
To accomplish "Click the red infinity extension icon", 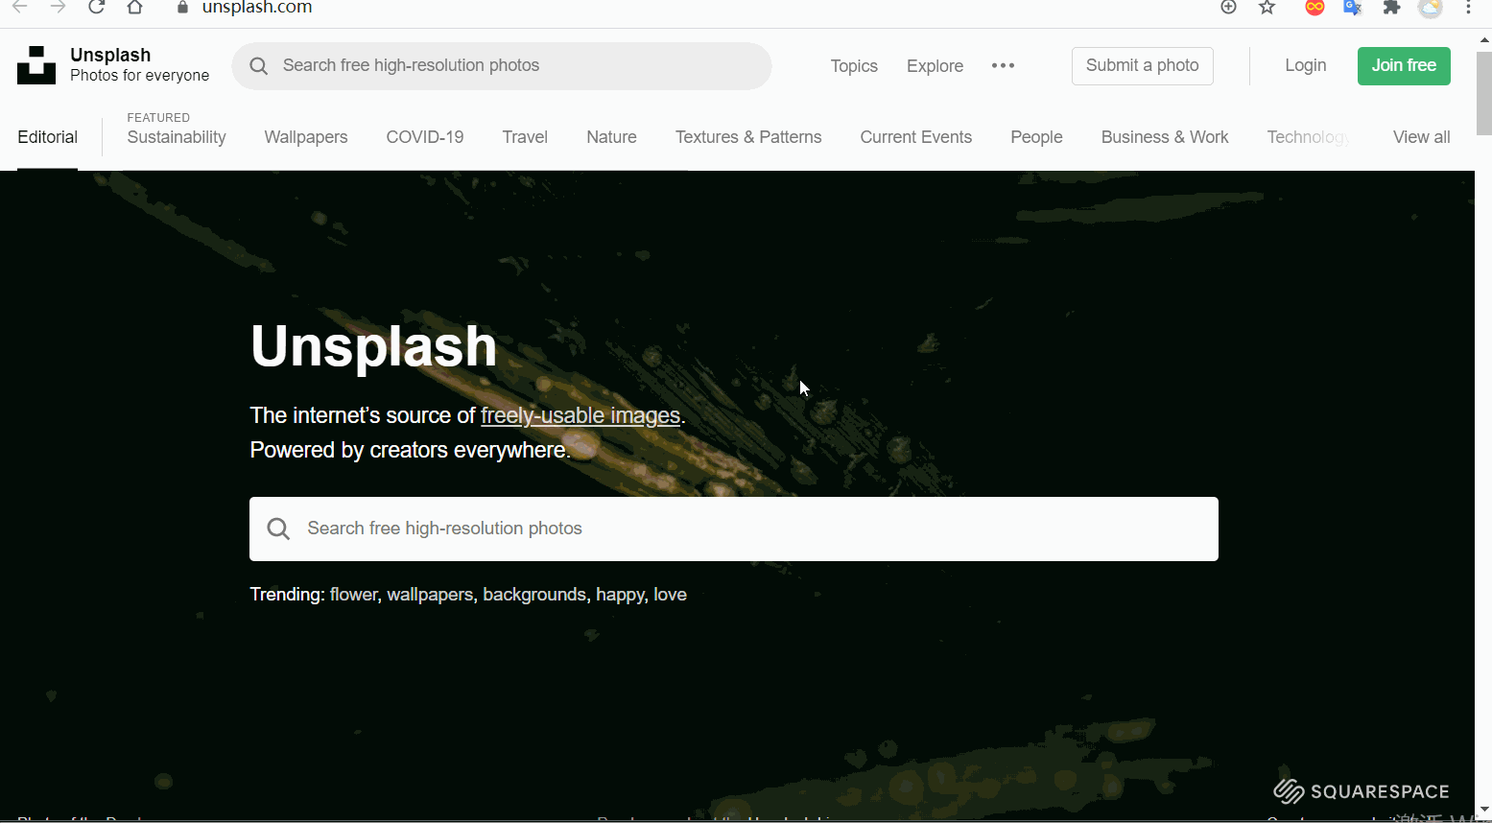I will point(1314,8).
